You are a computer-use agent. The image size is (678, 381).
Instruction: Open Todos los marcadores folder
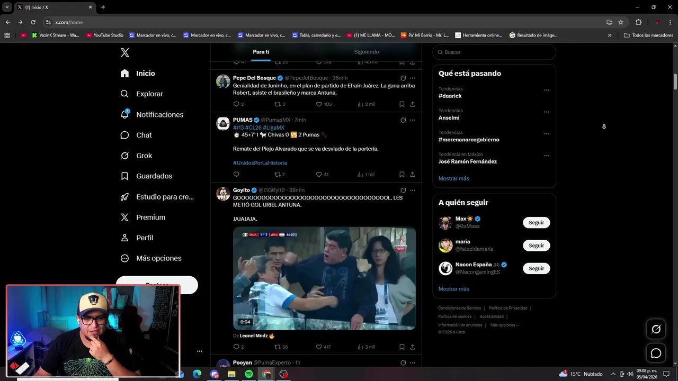coord(648,35)
